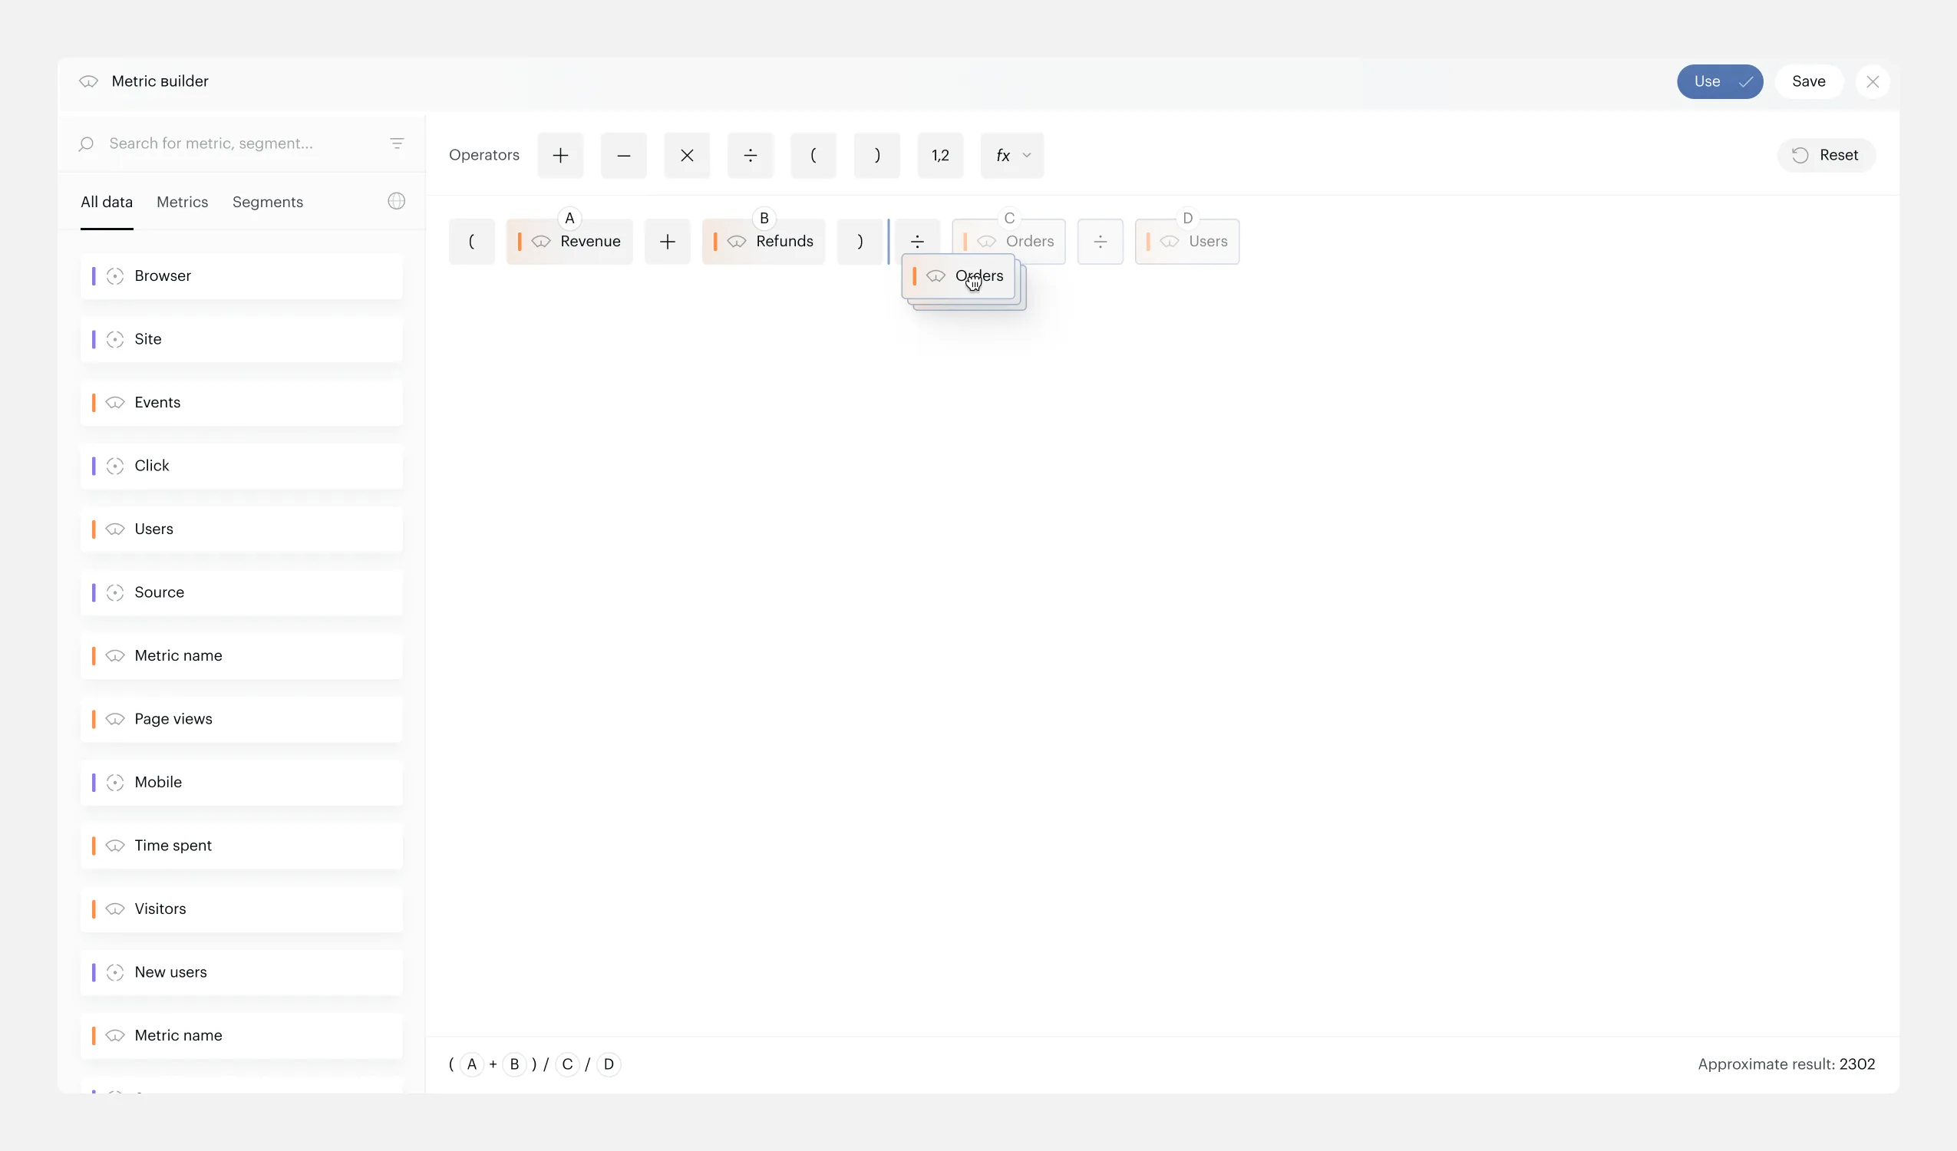Click the search magnifier icon
This screenshot has height=1151, width=1957.
coord(86,143)
